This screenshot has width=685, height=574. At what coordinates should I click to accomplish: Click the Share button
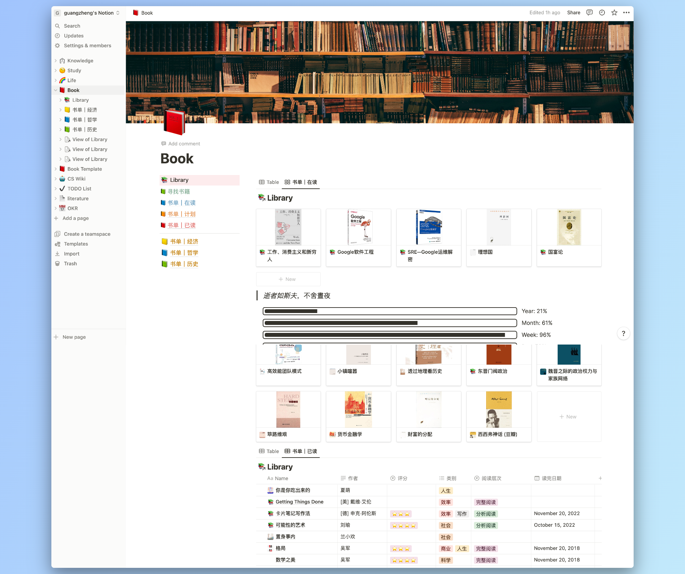(573, 13)
